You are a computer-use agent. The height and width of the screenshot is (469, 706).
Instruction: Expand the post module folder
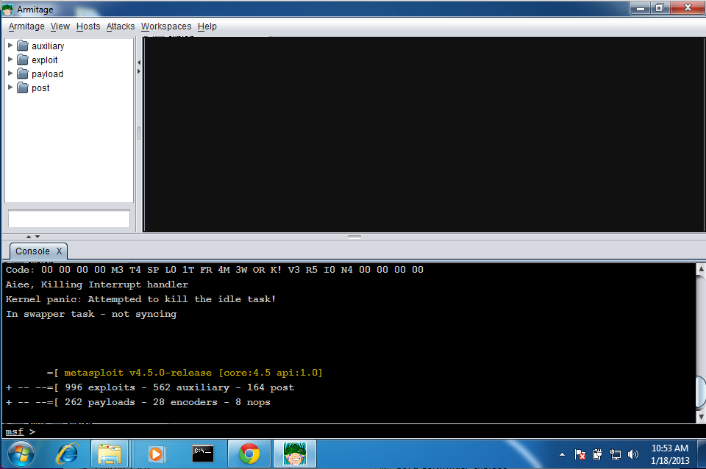(10, 87)
